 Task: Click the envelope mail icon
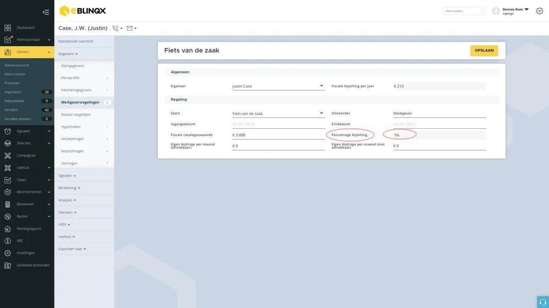click(x=129, y=28)
